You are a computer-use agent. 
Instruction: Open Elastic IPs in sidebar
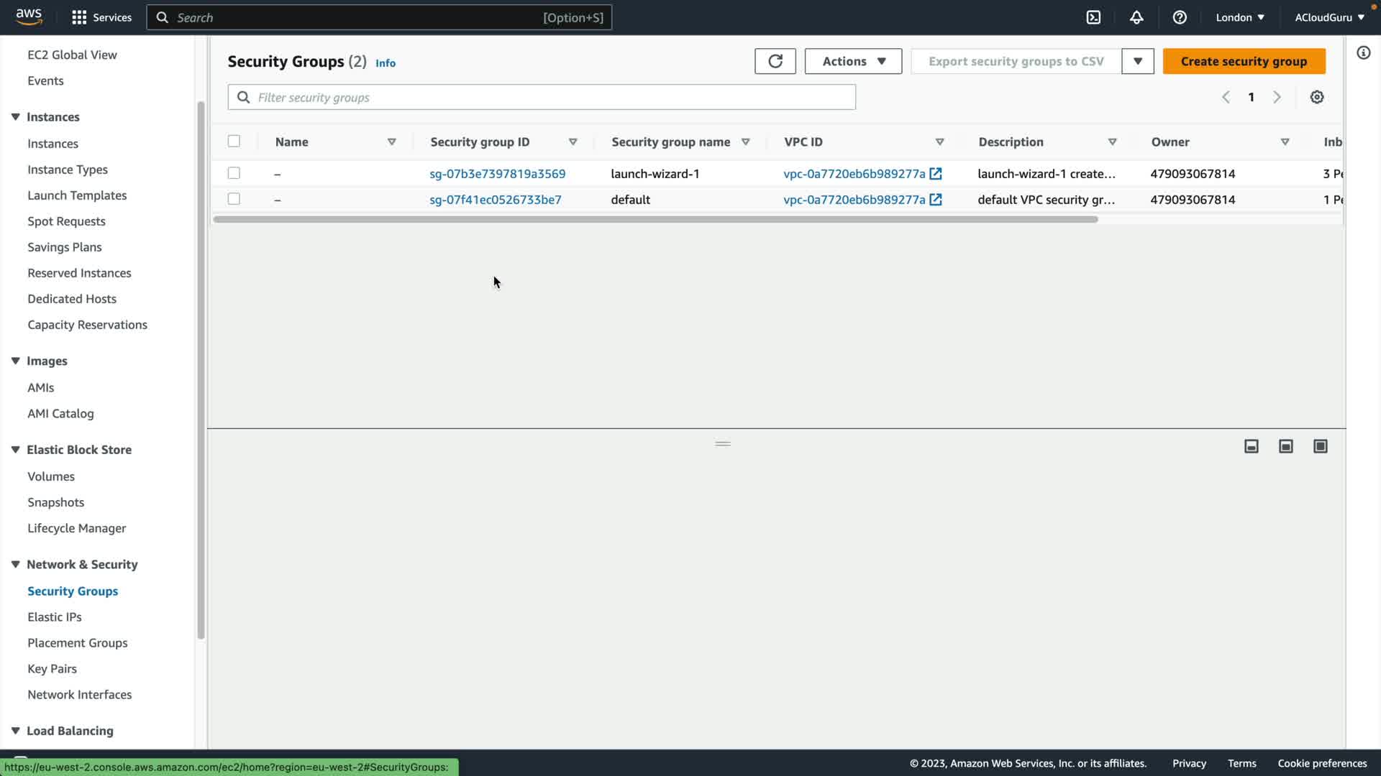point(55,617)
